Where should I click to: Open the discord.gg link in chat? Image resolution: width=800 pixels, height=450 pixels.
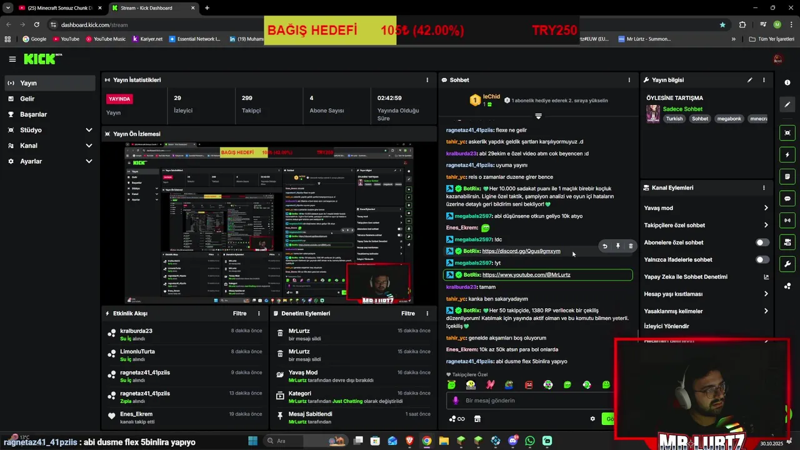coord(521,251)
